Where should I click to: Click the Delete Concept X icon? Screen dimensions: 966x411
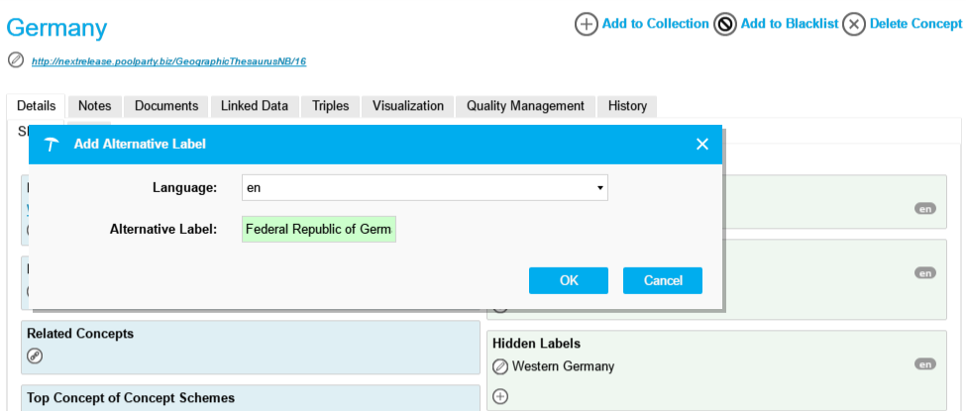point(854,25)
